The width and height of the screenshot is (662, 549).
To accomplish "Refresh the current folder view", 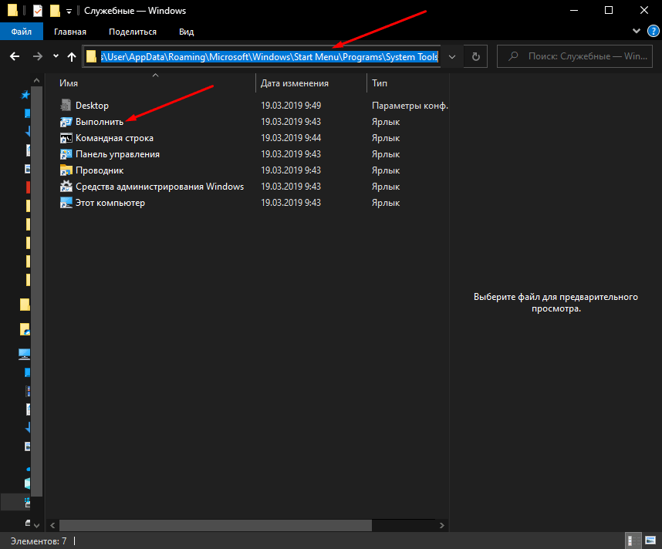I will click(476, 56).
